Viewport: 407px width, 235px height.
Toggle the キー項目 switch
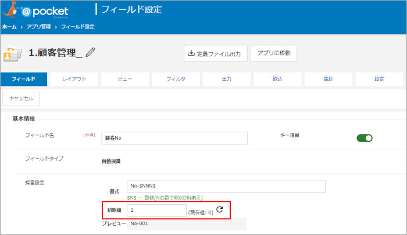365,138
